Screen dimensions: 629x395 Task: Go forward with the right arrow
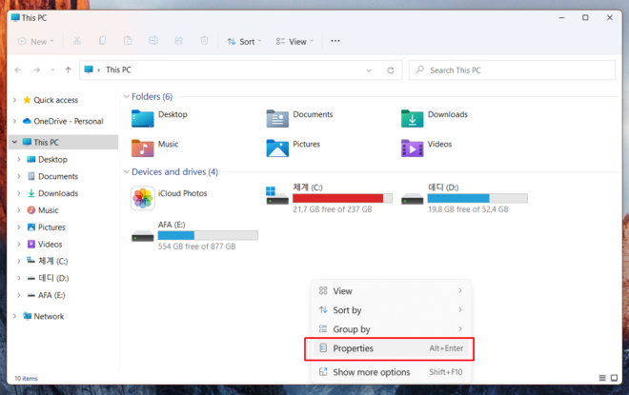coord(36,70)
